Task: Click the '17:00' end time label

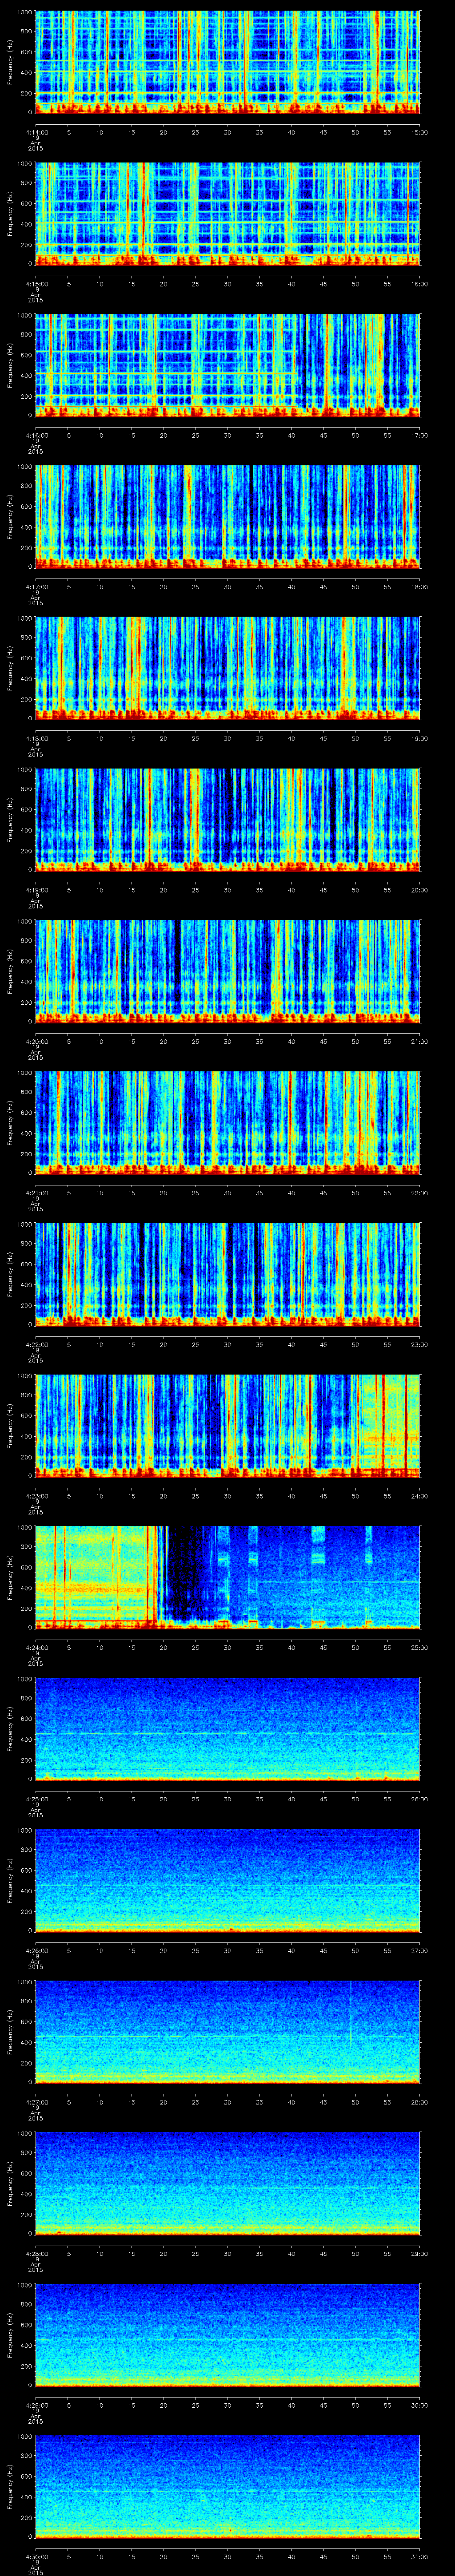Action: point(419,435)
